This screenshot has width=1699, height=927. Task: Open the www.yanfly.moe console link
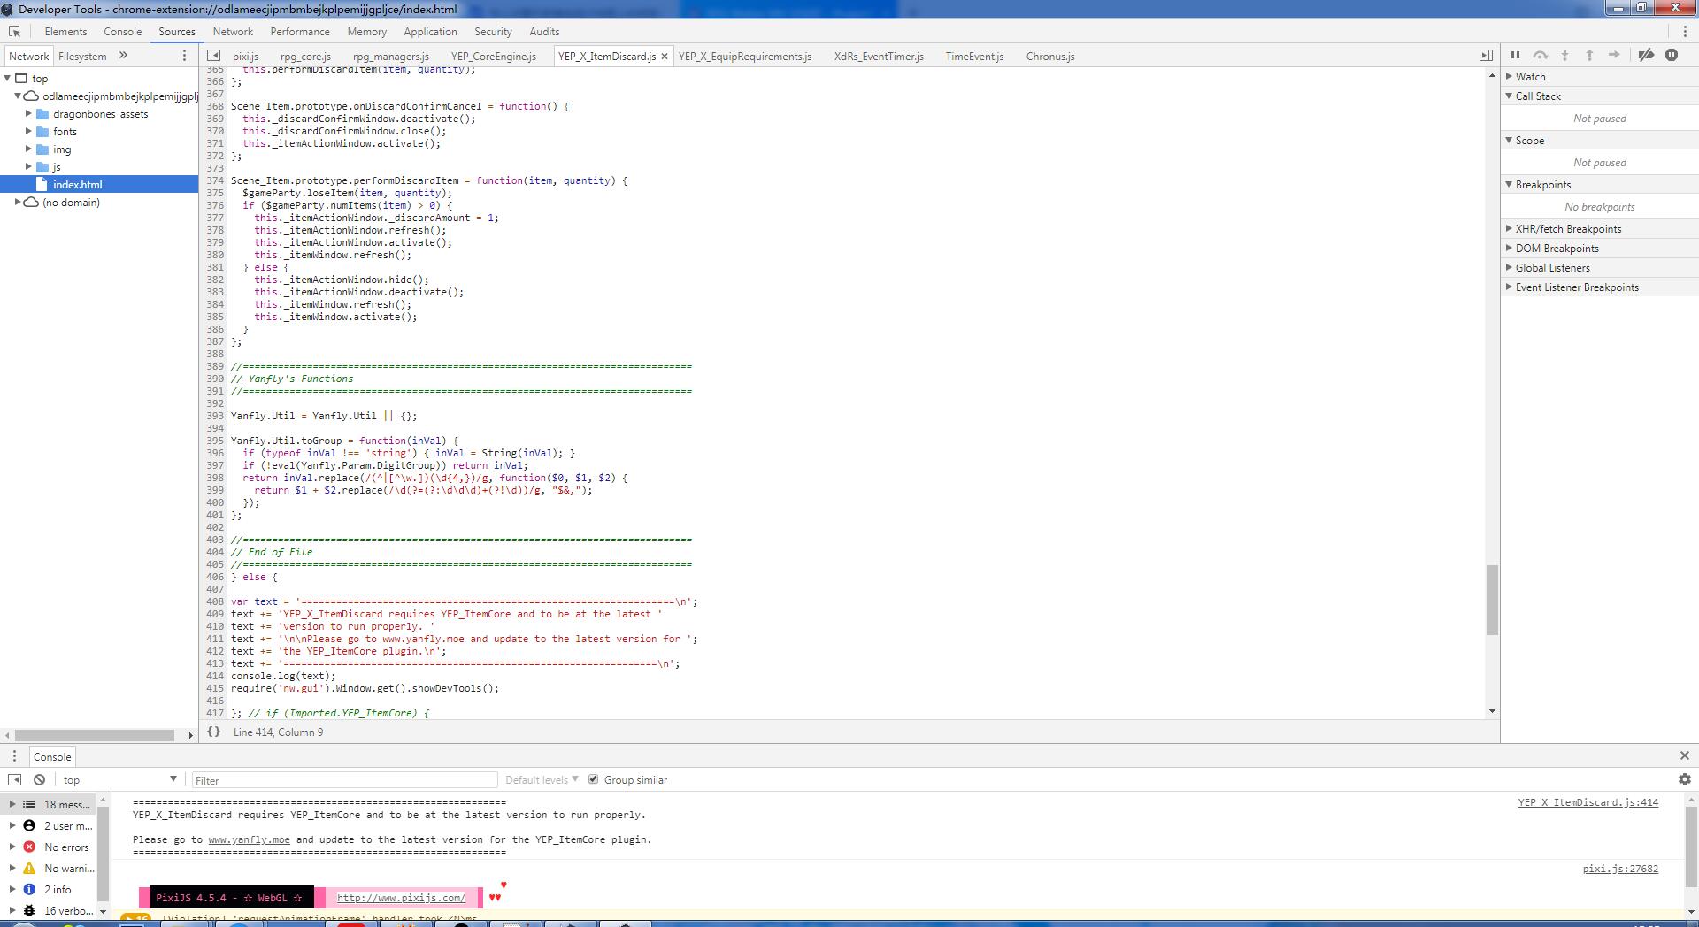coord(249,839)
